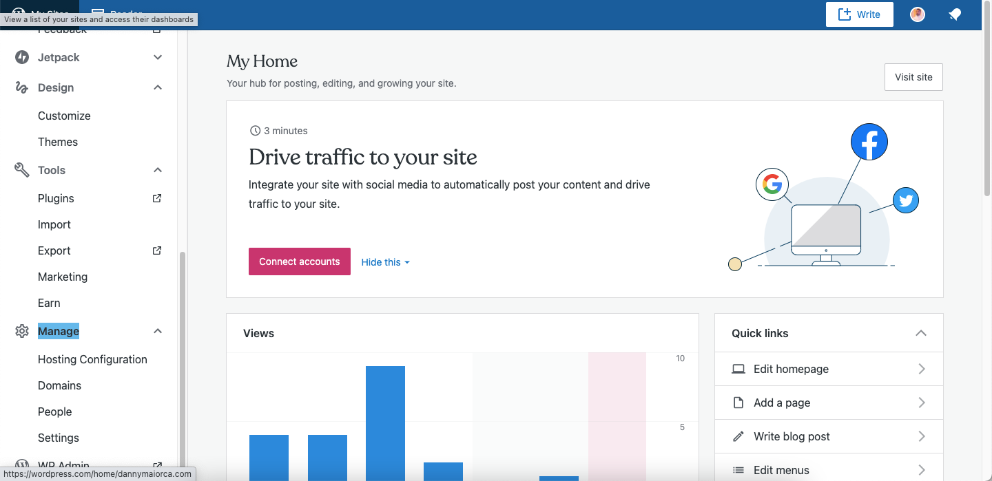Click the Jetpack icon in sidebar

[x=22, y=58]
